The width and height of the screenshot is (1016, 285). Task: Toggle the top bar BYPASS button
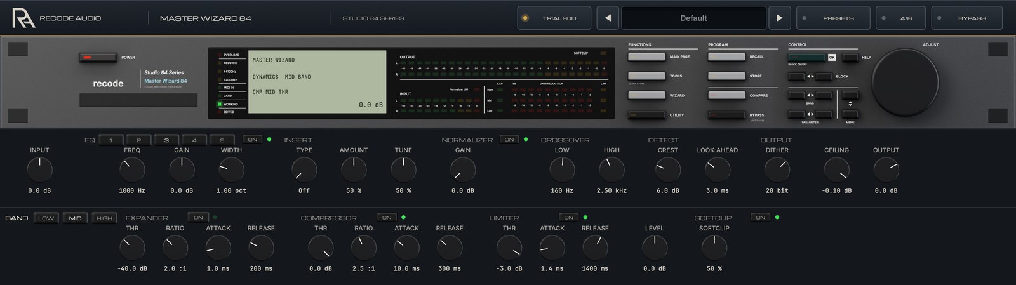click(966, 18)
